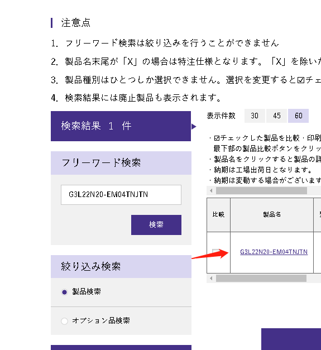The image size is (321, 350).
Task: Set display count to 30
Action: pos(255,116)
